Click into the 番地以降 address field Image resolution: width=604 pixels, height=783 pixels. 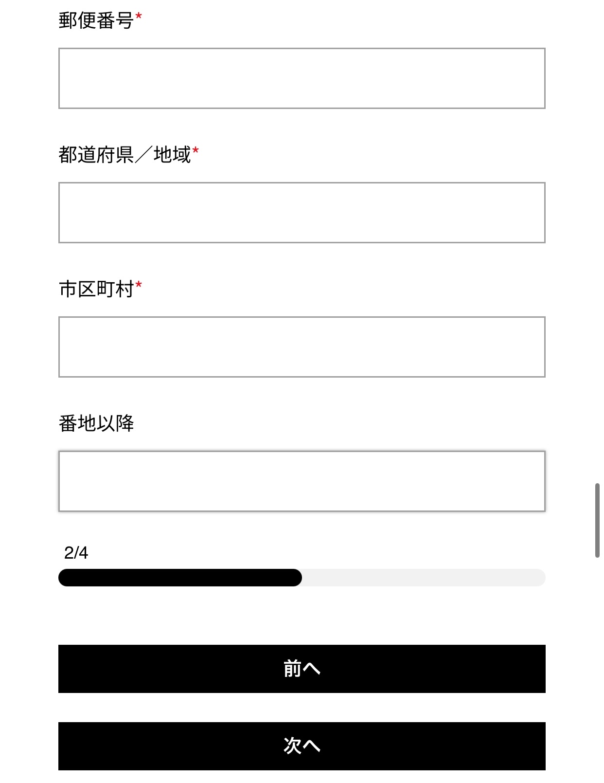point(302,481)
